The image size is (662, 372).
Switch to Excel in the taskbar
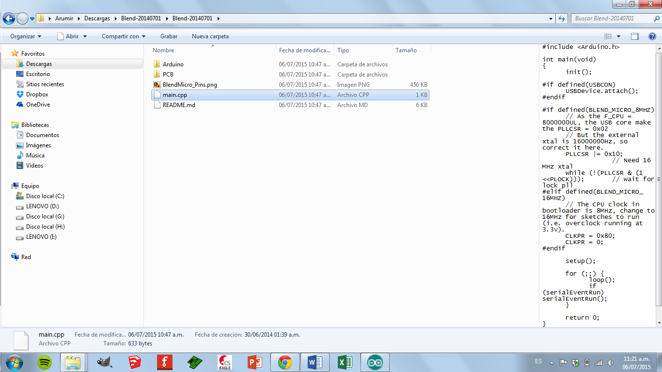pos(345,362)
